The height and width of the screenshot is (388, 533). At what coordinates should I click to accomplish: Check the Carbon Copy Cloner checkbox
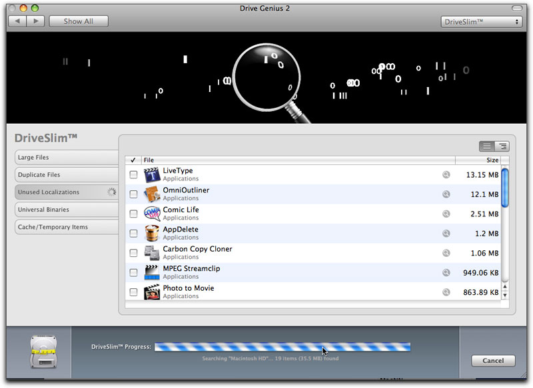point(133,253)
